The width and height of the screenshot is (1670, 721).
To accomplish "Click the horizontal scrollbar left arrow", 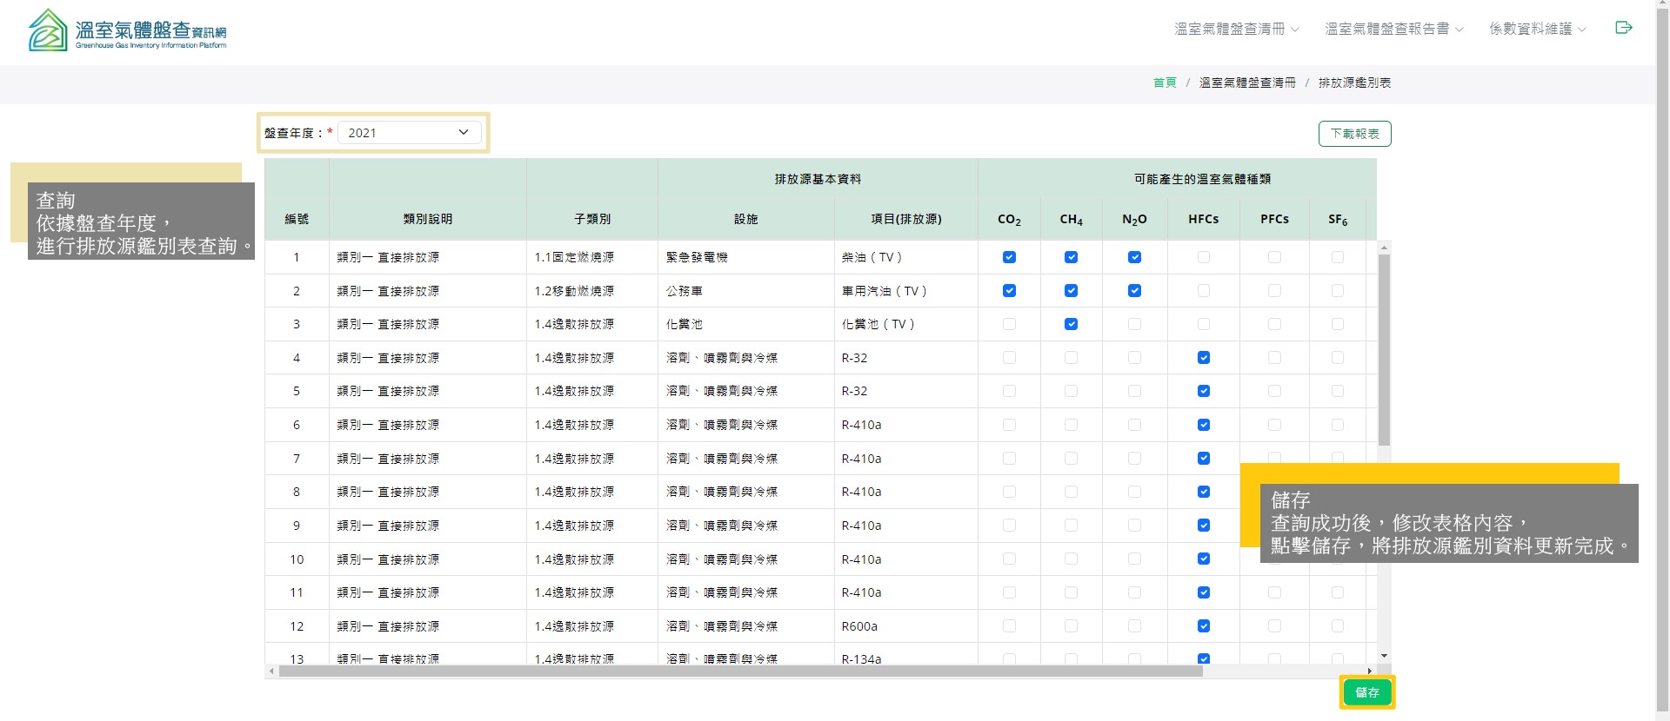I will pos(272,671).
